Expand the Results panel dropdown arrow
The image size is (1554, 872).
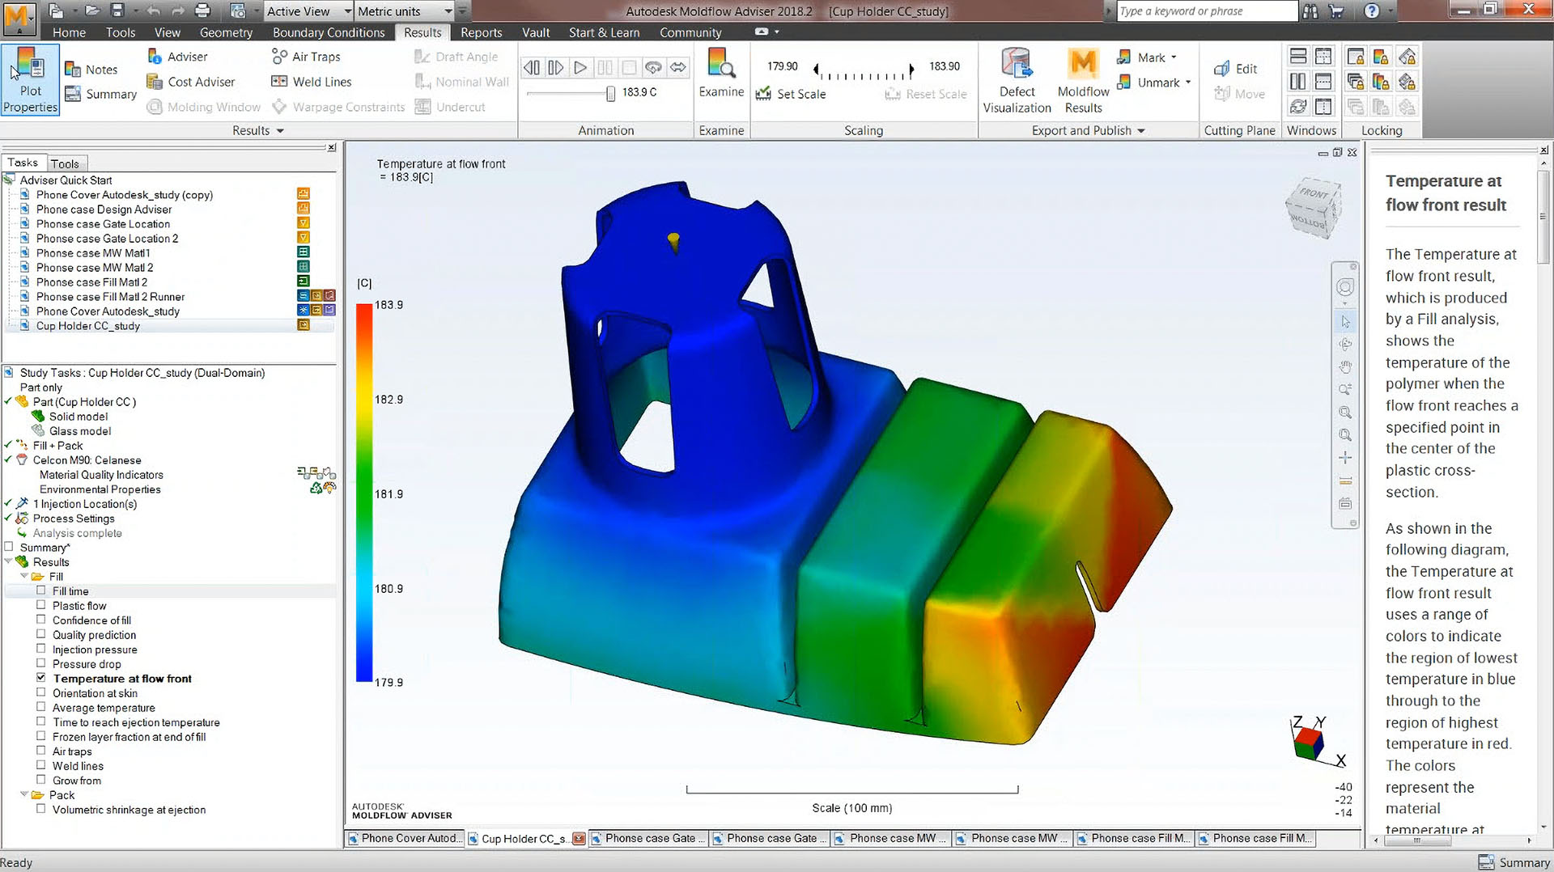pyautogui.click(x=280, y=130)
